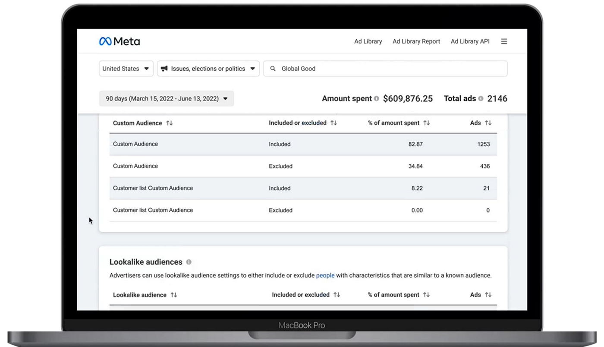Click the 2146 total ads value

coord(497,99)
